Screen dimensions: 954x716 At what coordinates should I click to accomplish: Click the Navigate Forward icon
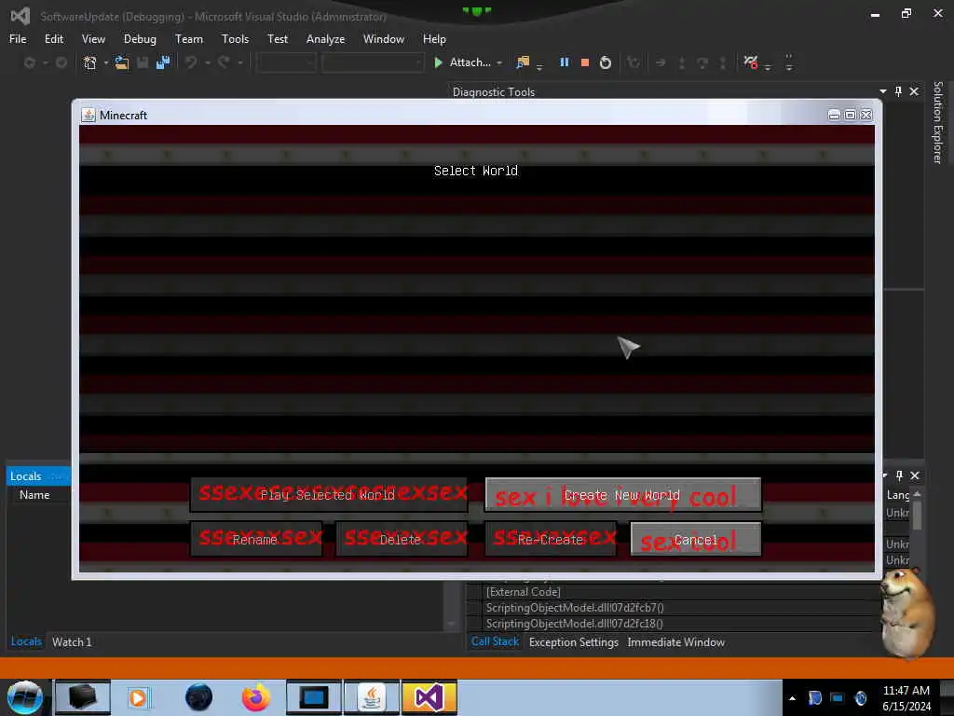tap(61, 62)
